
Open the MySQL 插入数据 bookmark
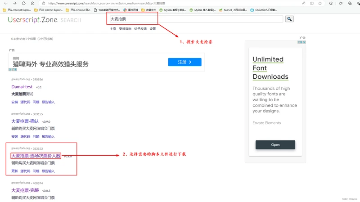pos(203,10)
